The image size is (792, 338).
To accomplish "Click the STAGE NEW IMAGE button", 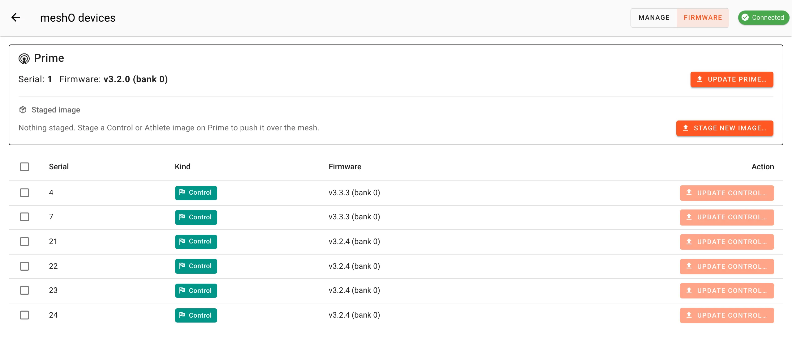I will pyautogui.click(x=725, y=128).
